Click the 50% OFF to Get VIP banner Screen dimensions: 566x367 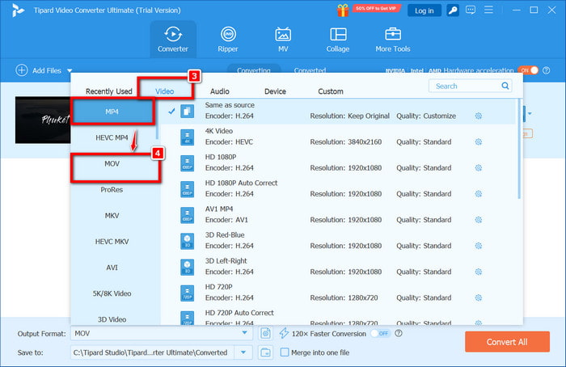pyautogui.click(x=377, y=8)
